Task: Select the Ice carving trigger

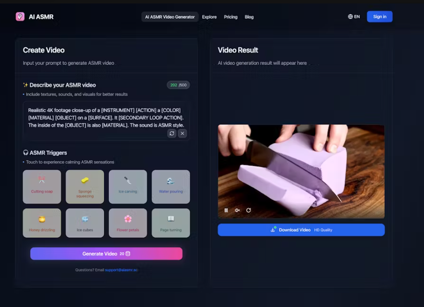Action: 127,187
